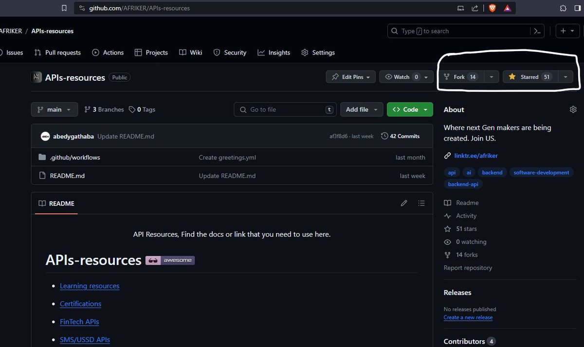Image resolution: width=584 pixels, height=347 pixels.
Task: Open the Add file dropdown
Action: [362, 109]
